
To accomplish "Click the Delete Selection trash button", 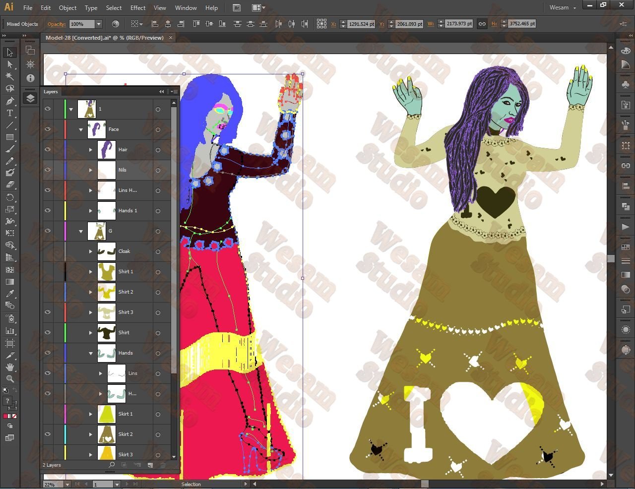I will [x=163, y=465].
